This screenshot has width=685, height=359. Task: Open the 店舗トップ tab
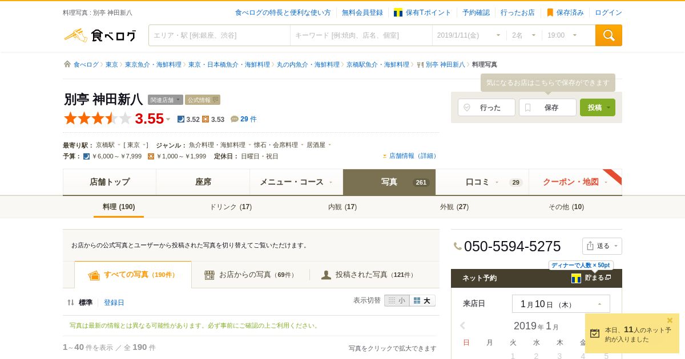point(110,182)
